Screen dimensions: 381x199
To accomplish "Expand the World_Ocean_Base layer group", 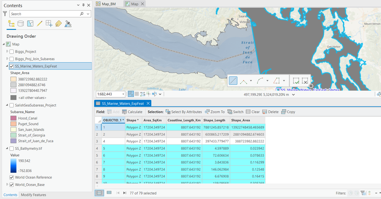I will 7,185.
